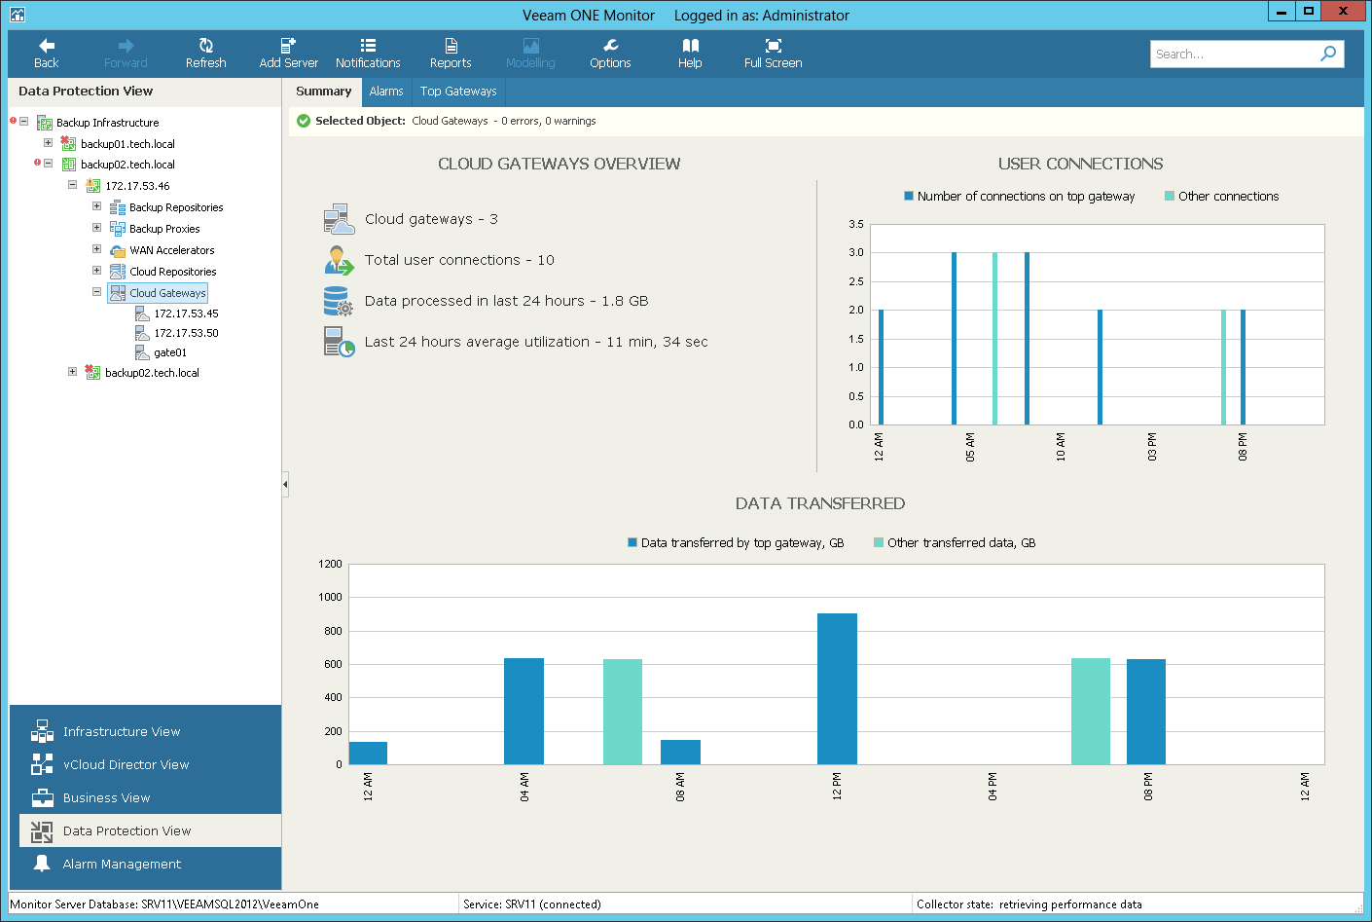Select WAN Accelerators in tree
The height and width of the screenshot is (922, 1372).
(x=171, y=250)
